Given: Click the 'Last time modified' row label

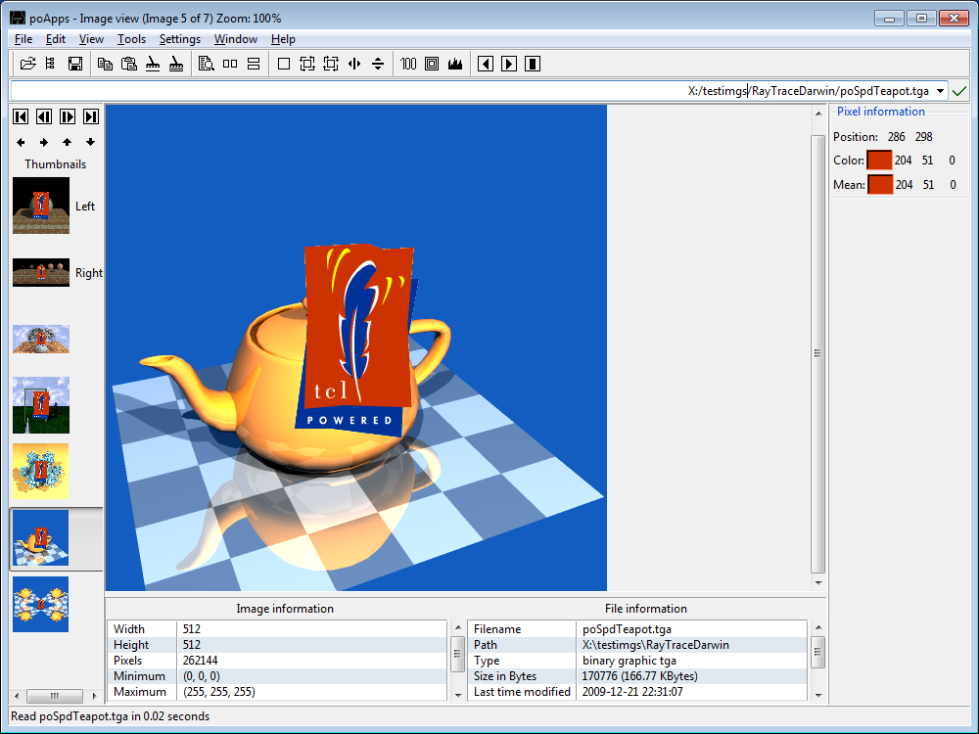Looking at the screenshot, I should [x=522, y=692].
